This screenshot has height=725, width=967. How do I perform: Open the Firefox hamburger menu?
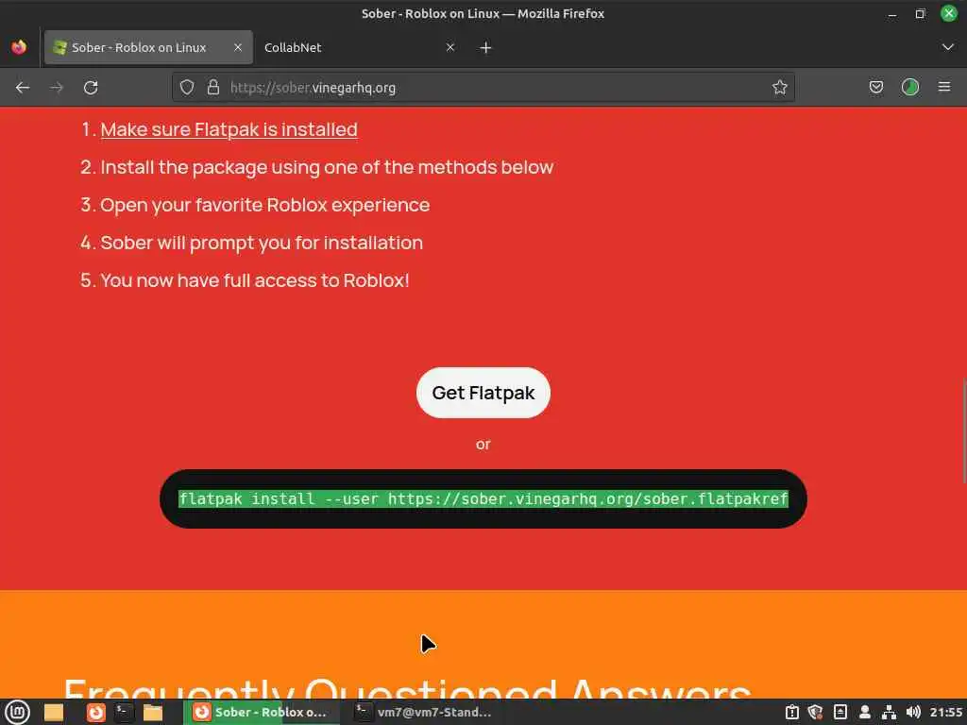pyautogui.click(x=944, y=87)
